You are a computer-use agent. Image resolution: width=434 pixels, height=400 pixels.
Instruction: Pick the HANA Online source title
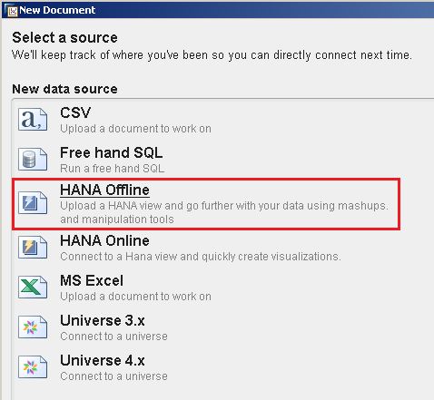click(104, 240)
